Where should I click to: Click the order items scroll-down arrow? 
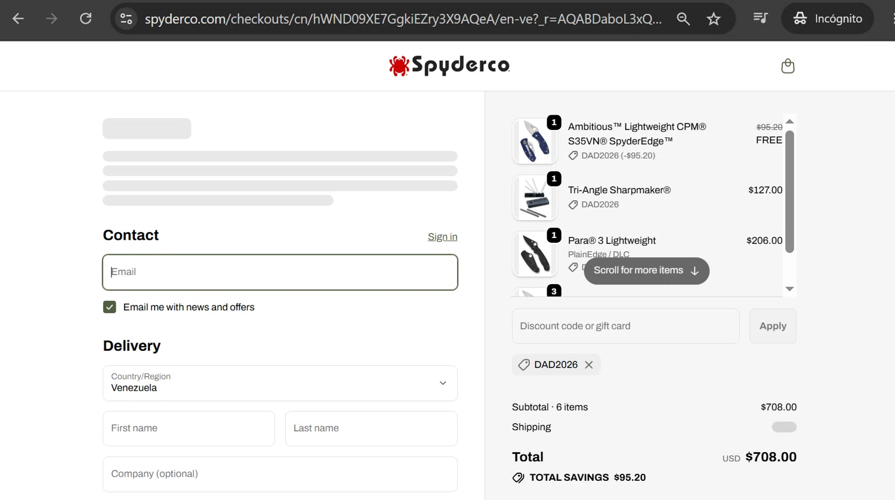[789, 289]
